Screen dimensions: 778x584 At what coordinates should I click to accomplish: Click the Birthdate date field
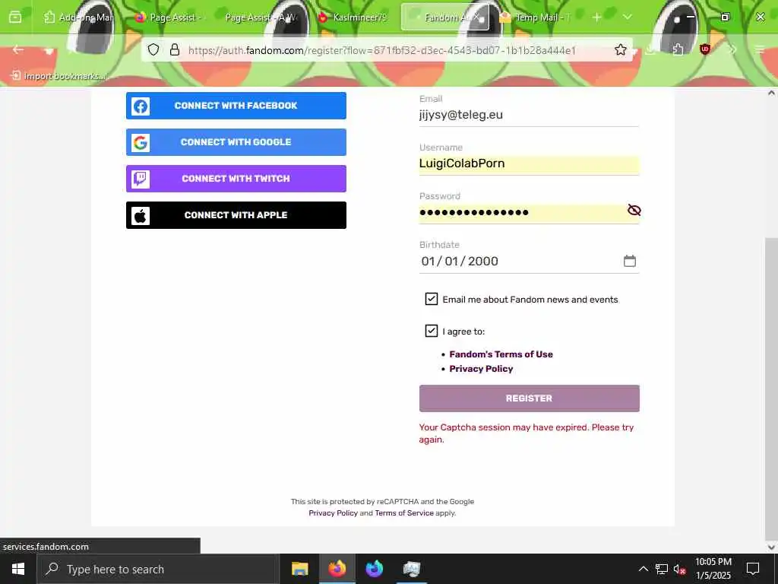pos(529,262)
